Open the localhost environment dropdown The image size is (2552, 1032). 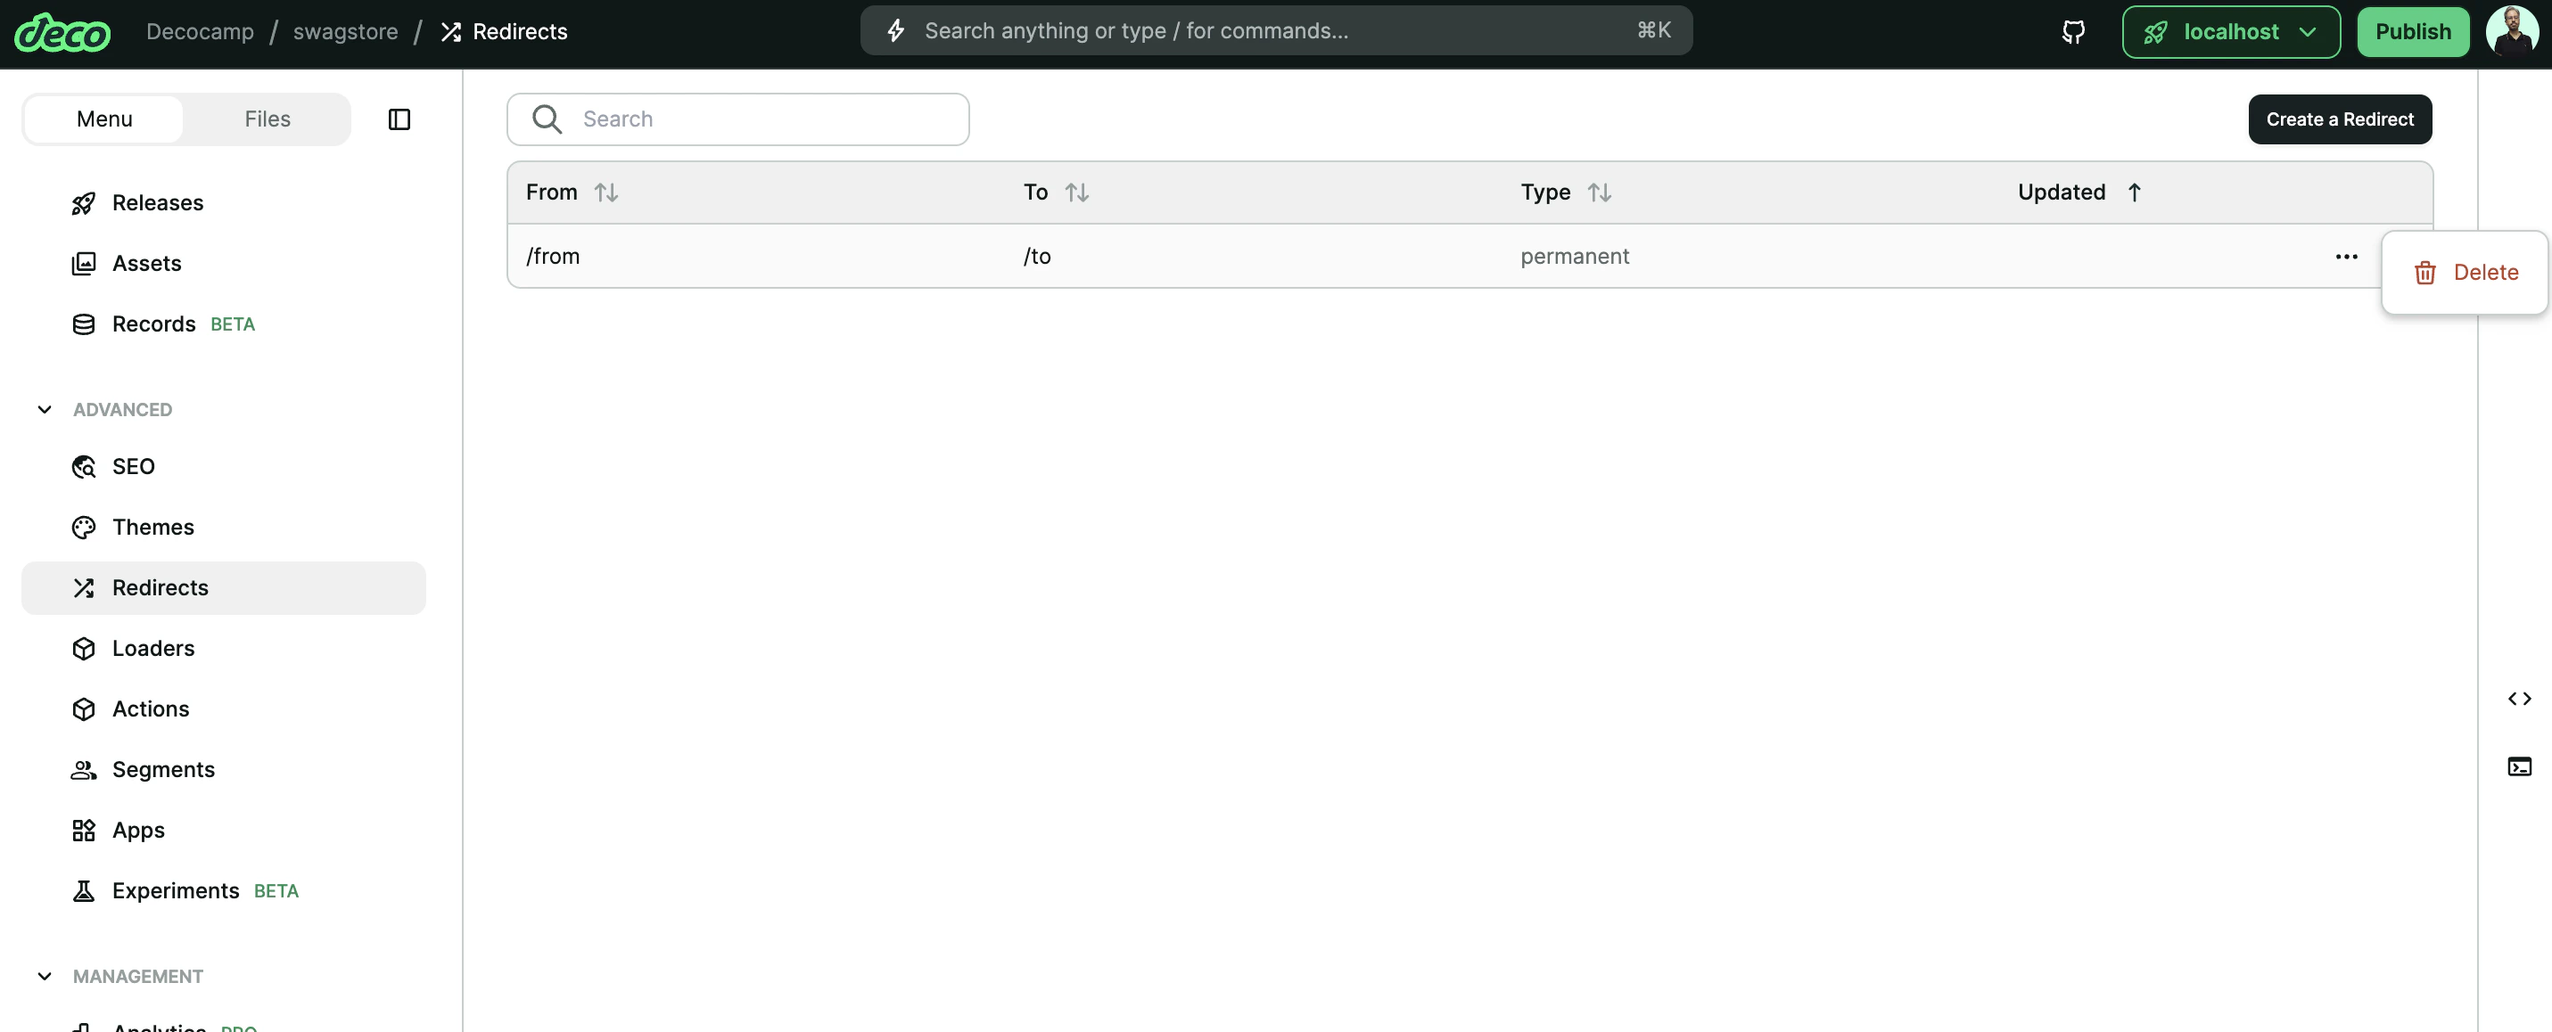2229,30
